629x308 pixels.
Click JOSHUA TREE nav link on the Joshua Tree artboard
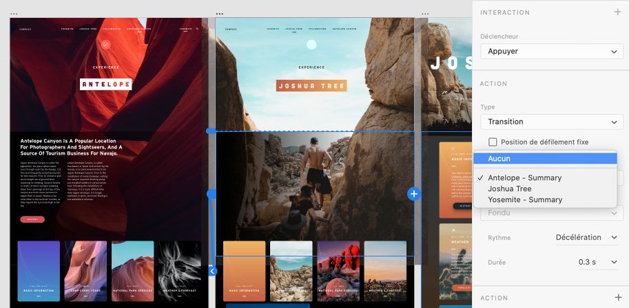click(x=294, y=29)
